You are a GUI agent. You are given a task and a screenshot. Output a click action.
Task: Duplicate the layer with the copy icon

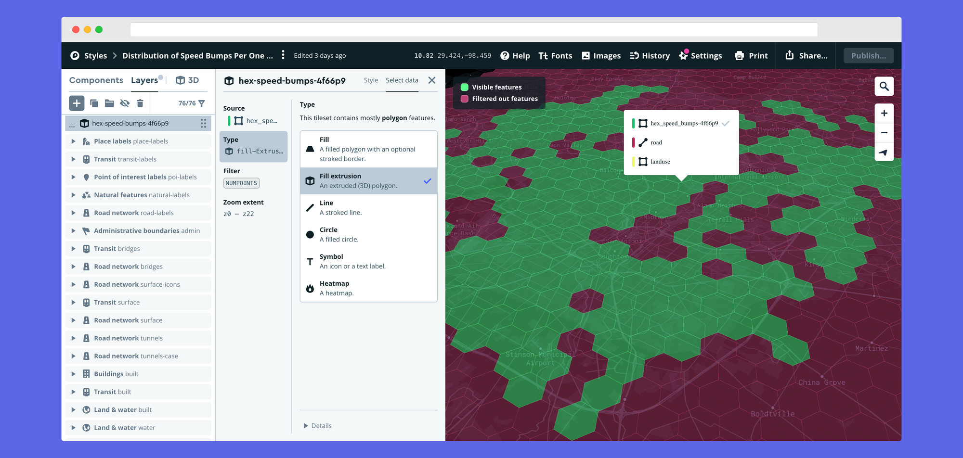(x=94, y=103)
